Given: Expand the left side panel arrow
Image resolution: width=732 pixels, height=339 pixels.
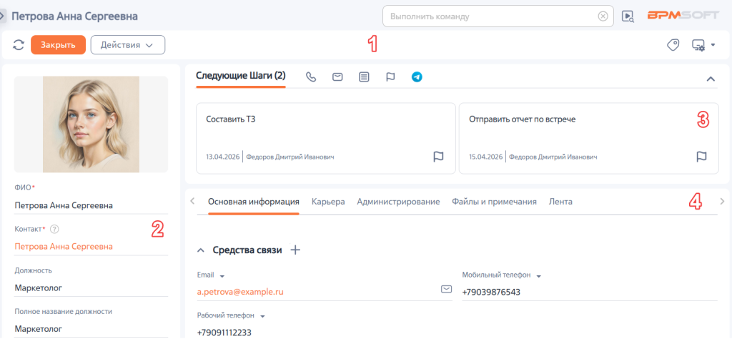Looking at the screenshot, I should [2, 16].
